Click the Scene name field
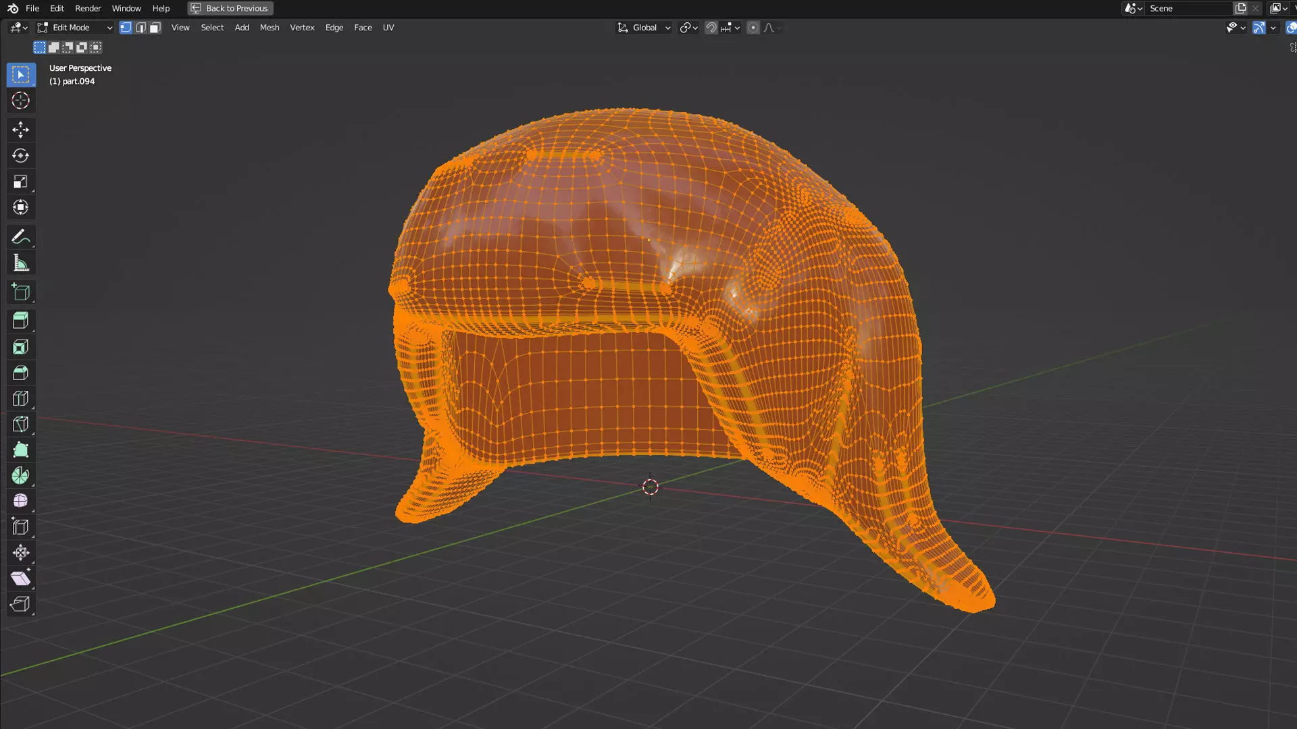The height and width of the screenshot is (729, 1297). (1186, 8)
